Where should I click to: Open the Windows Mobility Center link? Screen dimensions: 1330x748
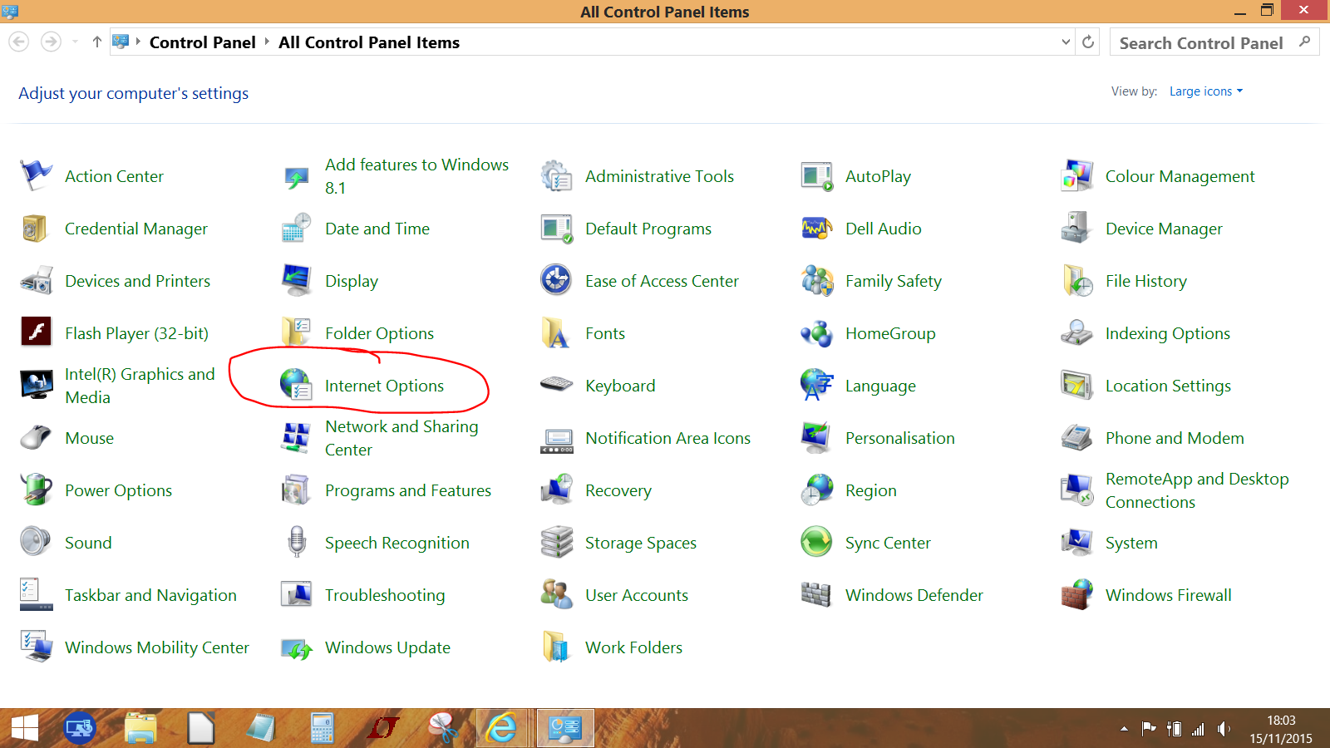(x=157, y=647)
